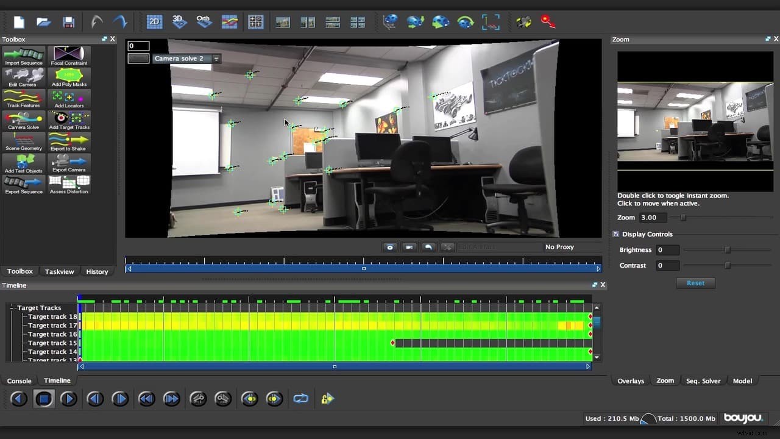Open the Add Target Tracks tool
Viewport: 780px width, 439px height.
pos(69,120)
